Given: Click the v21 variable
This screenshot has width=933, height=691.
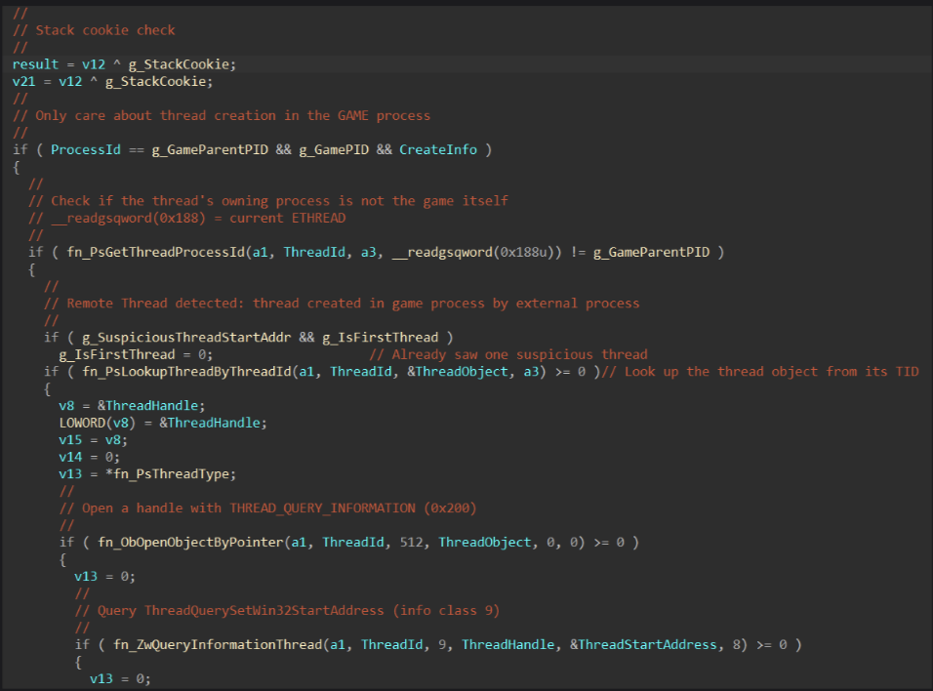Looking at the screenshot, I should (x=23, y=81).
